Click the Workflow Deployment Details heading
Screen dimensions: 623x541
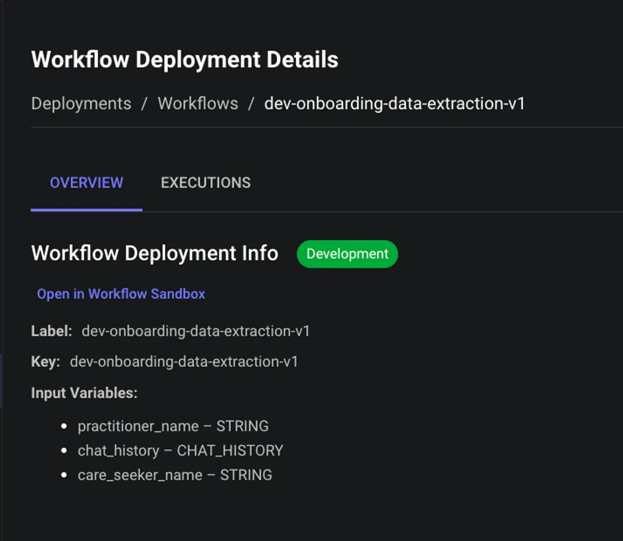[185, 60]
